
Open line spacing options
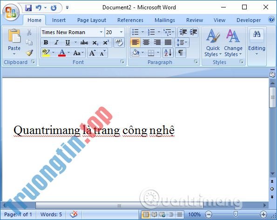pos(182,43)
